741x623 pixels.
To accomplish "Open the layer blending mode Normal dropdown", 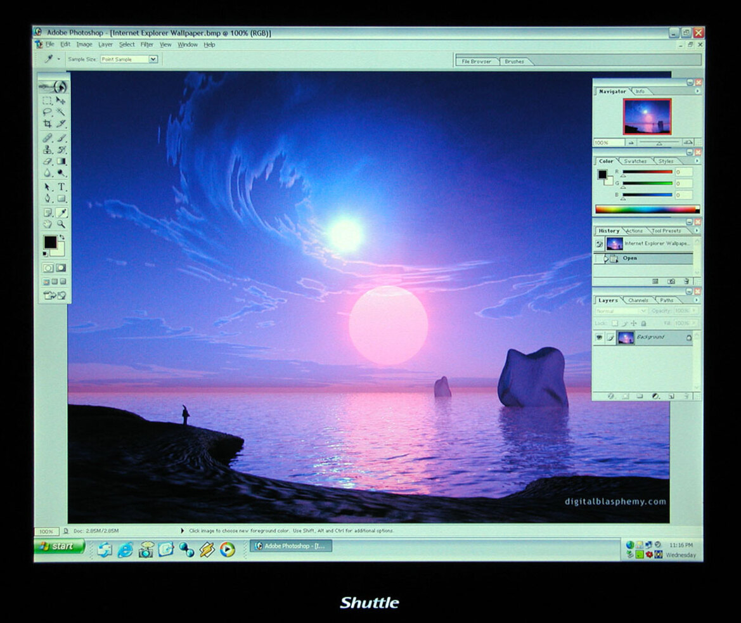I will [621, 311].
